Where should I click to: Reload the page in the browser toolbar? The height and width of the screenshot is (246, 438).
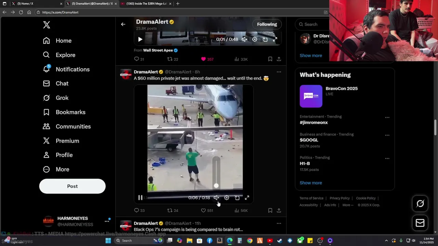click(21, 12)
